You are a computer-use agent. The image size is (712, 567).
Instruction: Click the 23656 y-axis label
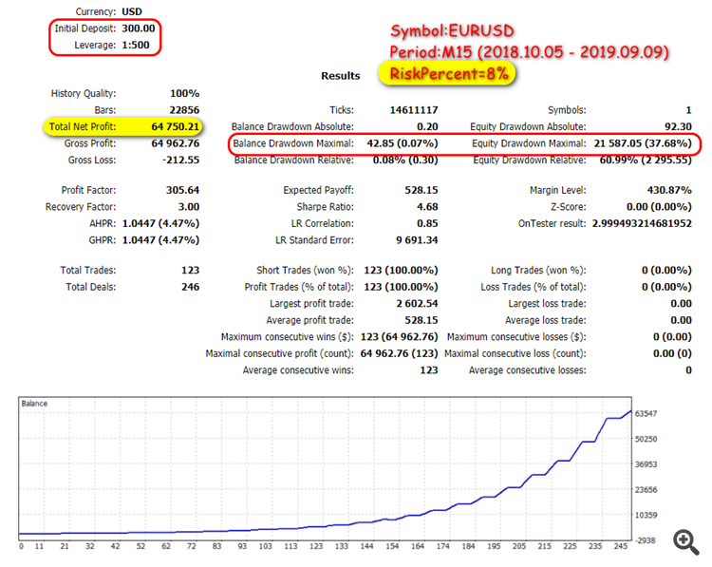point(646,490)
